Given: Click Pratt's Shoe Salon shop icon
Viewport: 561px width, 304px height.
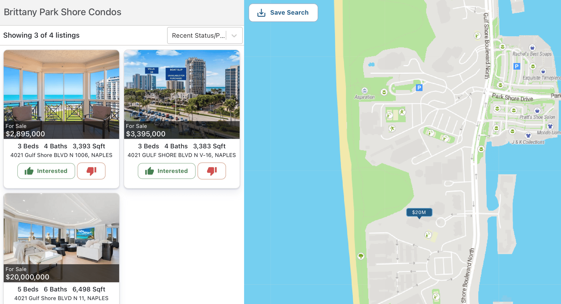Looking at the screenshot, I should (537, 111).
